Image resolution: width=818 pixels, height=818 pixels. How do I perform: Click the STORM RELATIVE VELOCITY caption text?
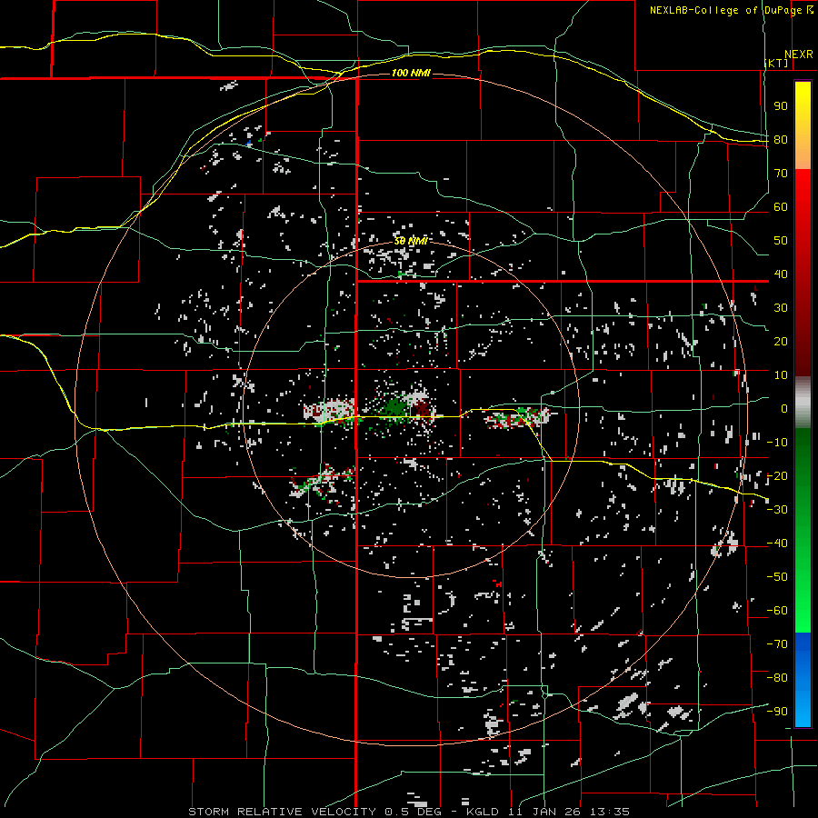(282, 812)
